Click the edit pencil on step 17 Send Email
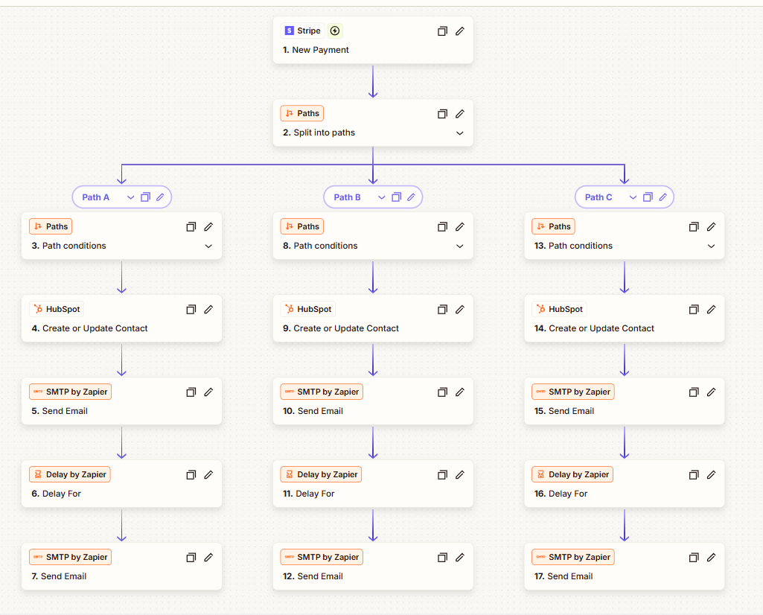 (711, 557)
